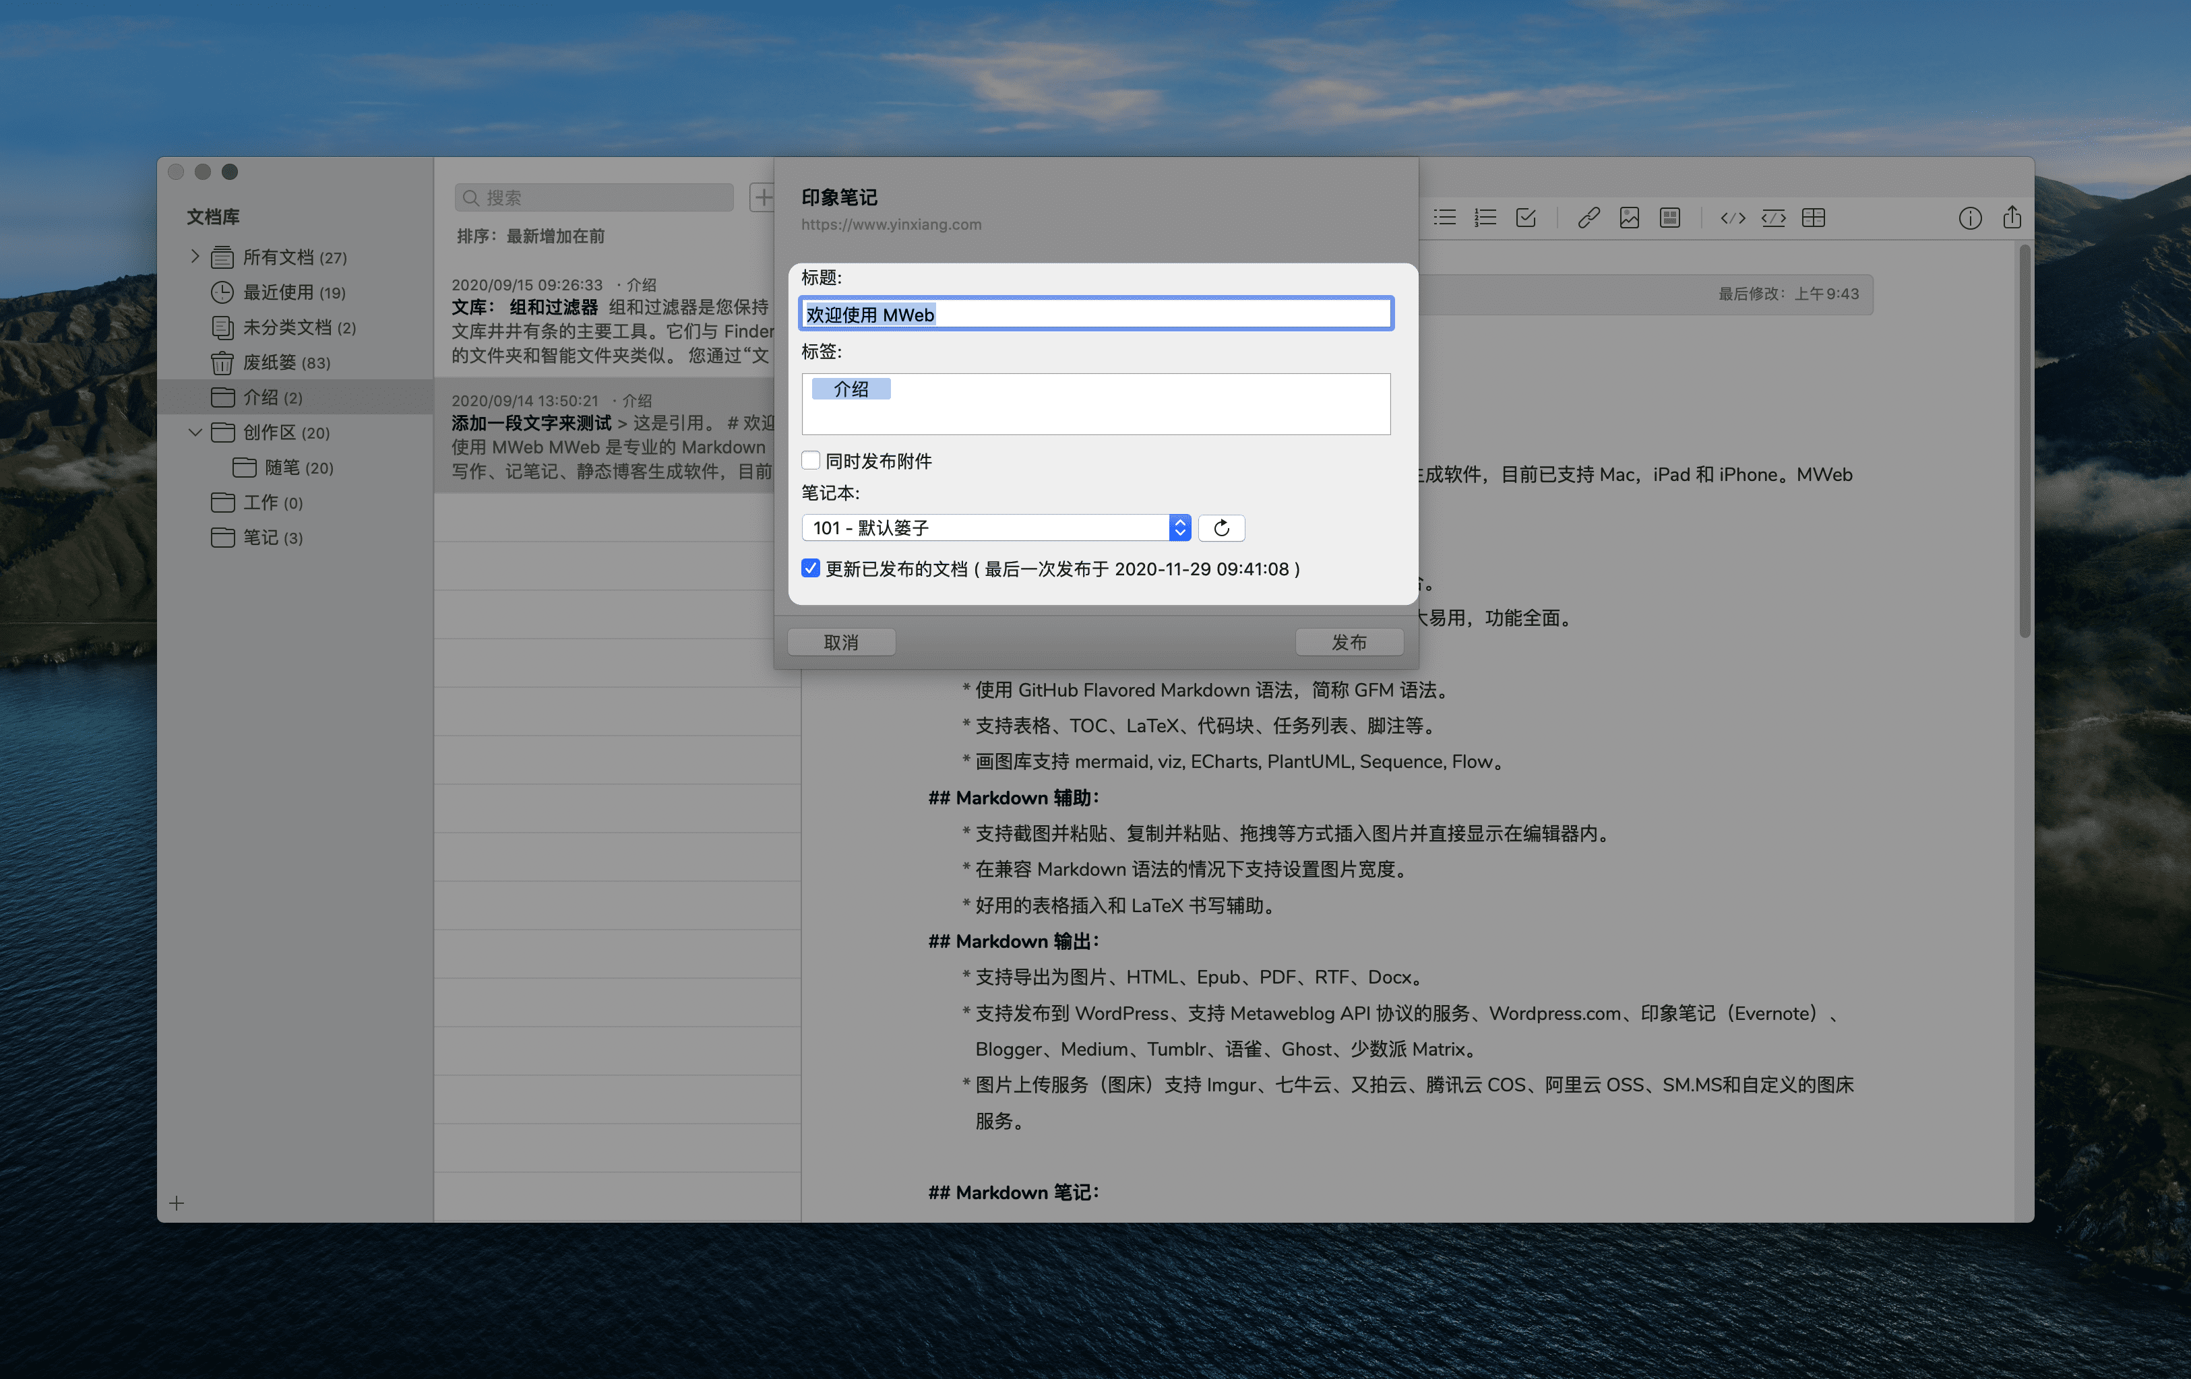Viewport: 2191px width, 1379px height.
Task: Click the image gallery toolbar icon
Action: [x=1669, y=218]
